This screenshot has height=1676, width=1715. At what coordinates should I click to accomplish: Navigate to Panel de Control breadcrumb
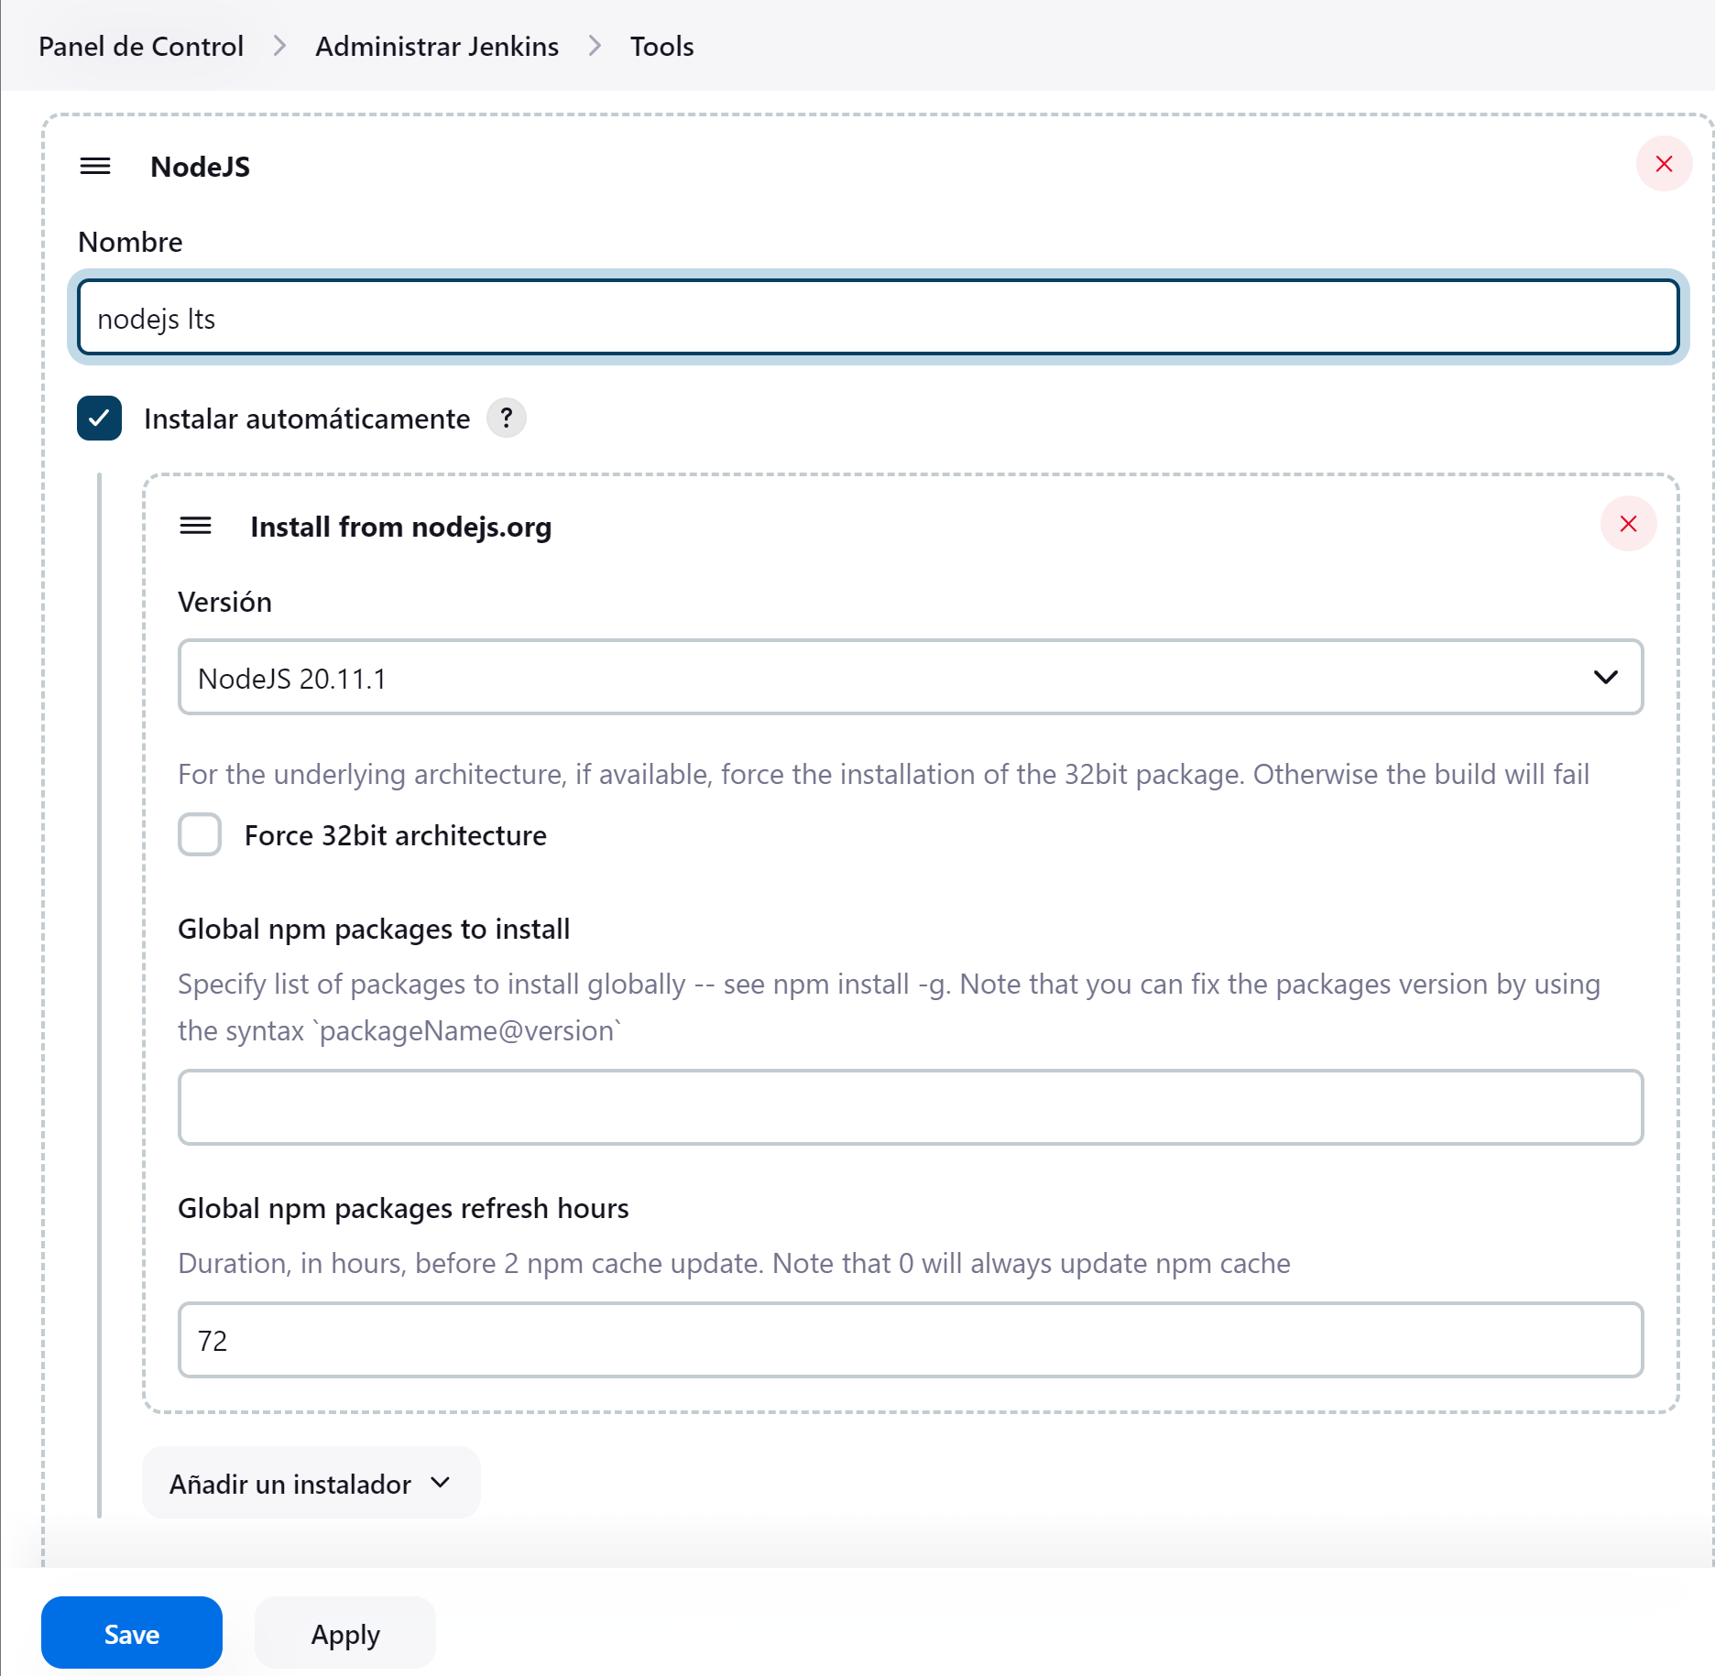(141, 46)
